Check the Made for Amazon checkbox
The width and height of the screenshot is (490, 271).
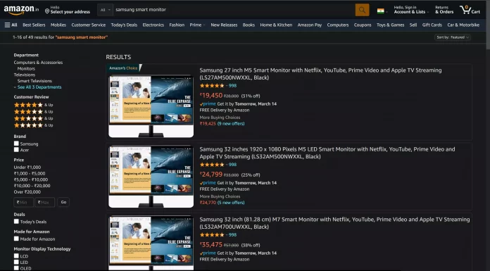click(x=16, y=239)
